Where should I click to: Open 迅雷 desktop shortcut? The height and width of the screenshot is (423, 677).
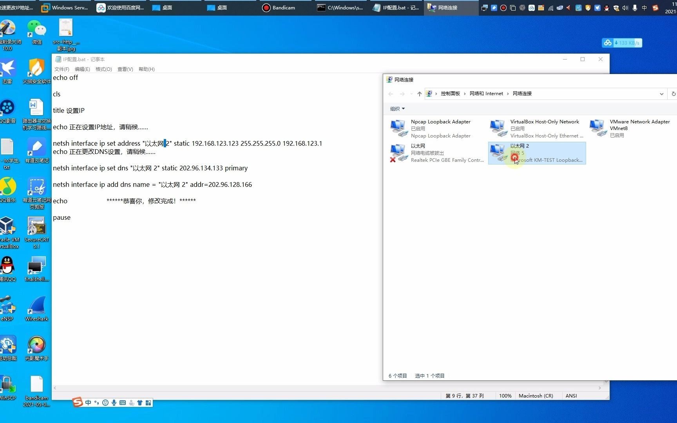(x=7, y=71)
